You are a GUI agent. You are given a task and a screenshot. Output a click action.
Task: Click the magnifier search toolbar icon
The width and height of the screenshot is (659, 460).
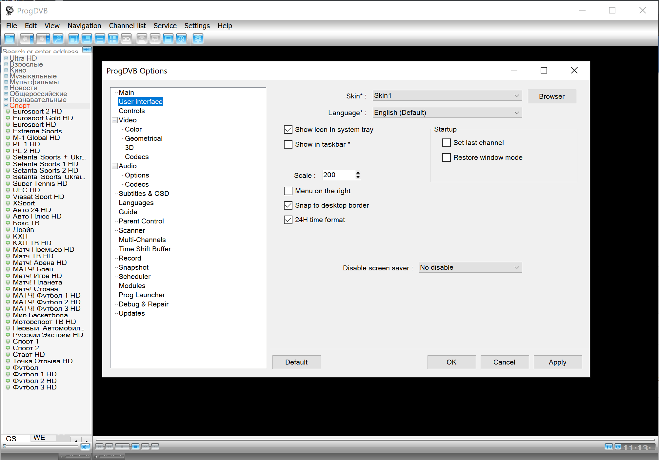click(58, 39)
